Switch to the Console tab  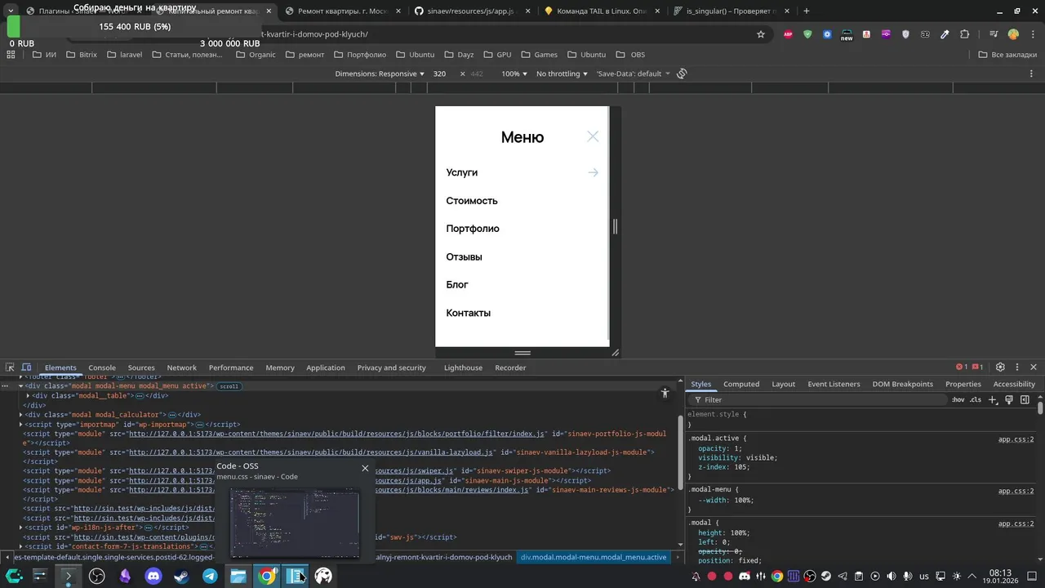(102, 367)
